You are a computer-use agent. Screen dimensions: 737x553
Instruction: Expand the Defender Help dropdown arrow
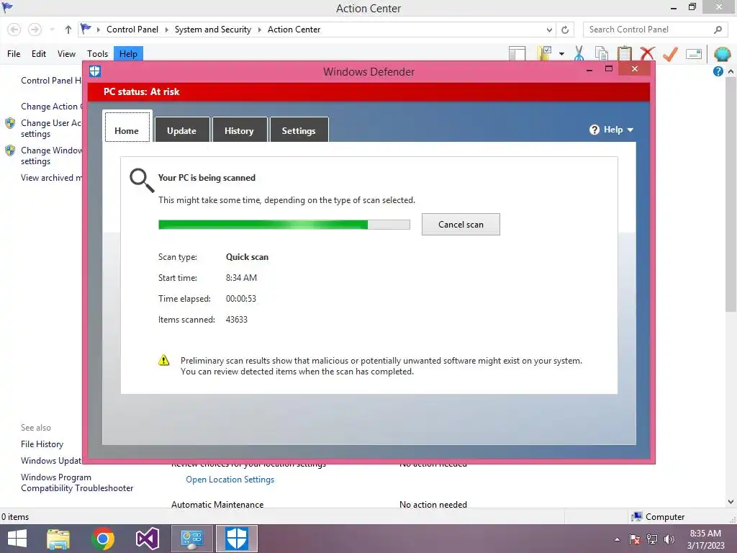point(630,130)
